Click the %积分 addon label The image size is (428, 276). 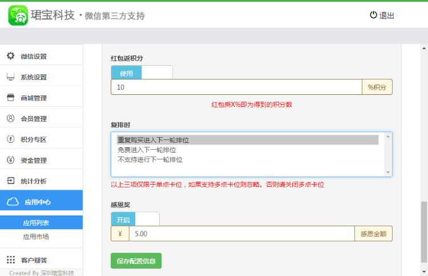pyautogui.click(x=377, y=87)
